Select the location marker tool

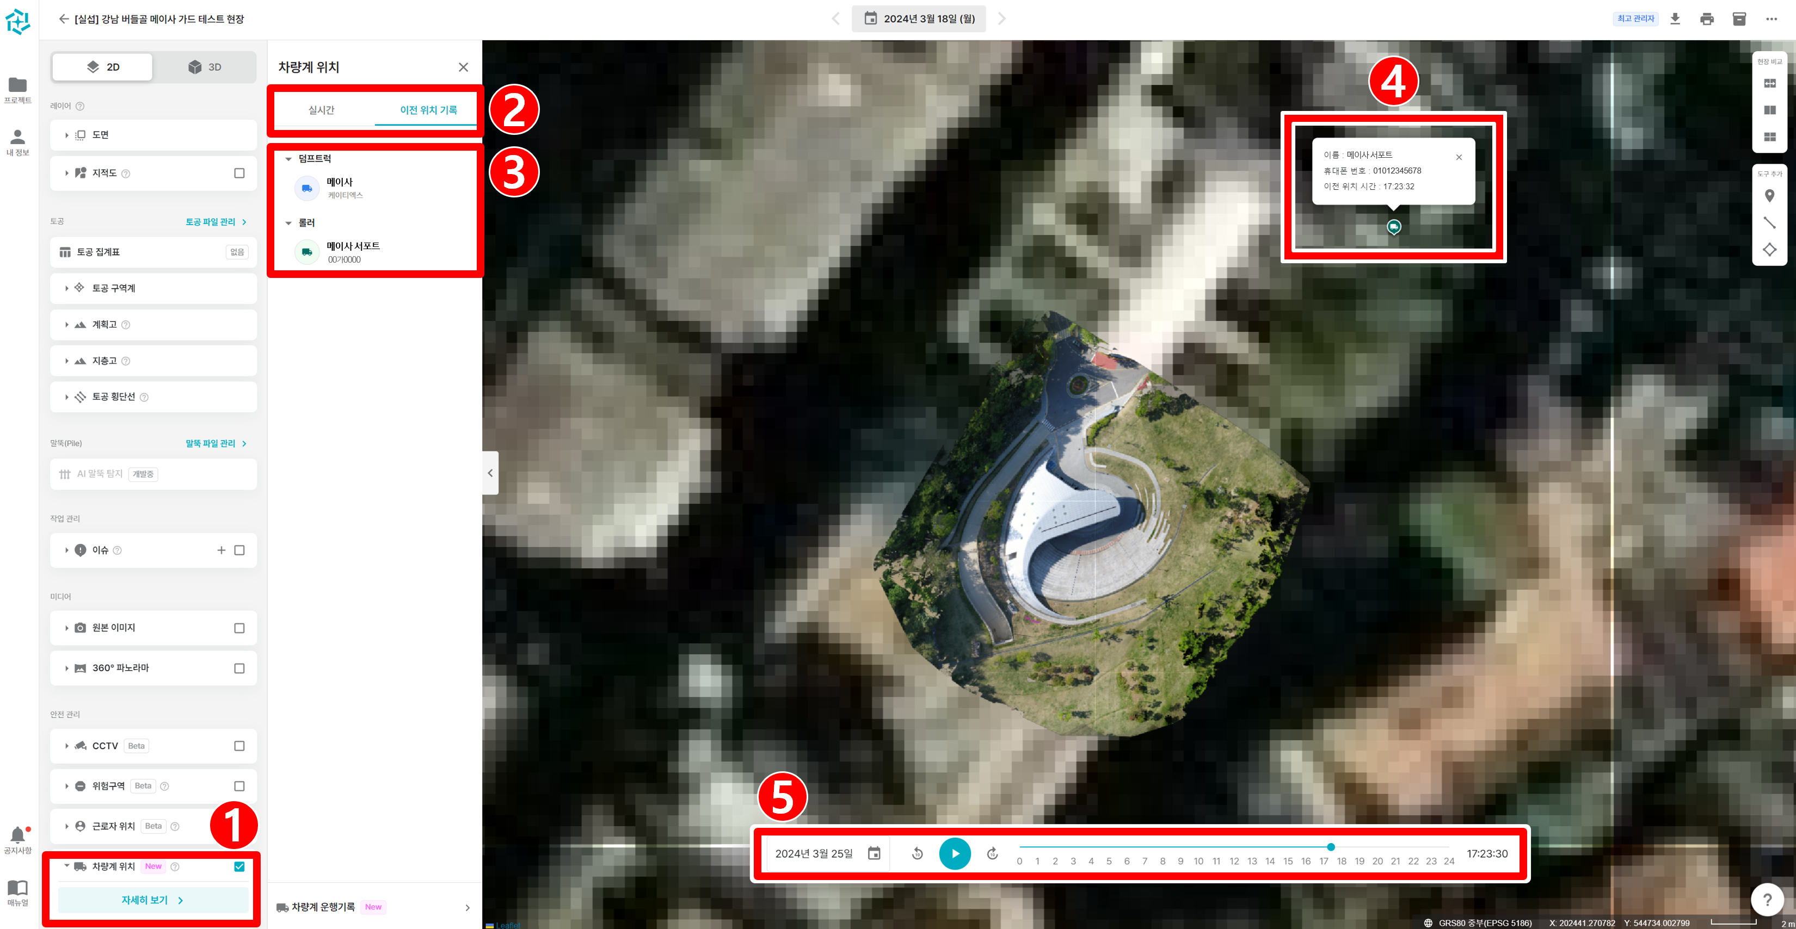click(1769, 196)
